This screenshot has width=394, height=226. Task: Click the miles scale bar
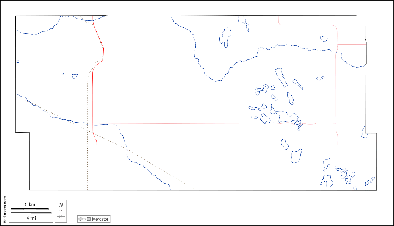click(x=31, y=213)
